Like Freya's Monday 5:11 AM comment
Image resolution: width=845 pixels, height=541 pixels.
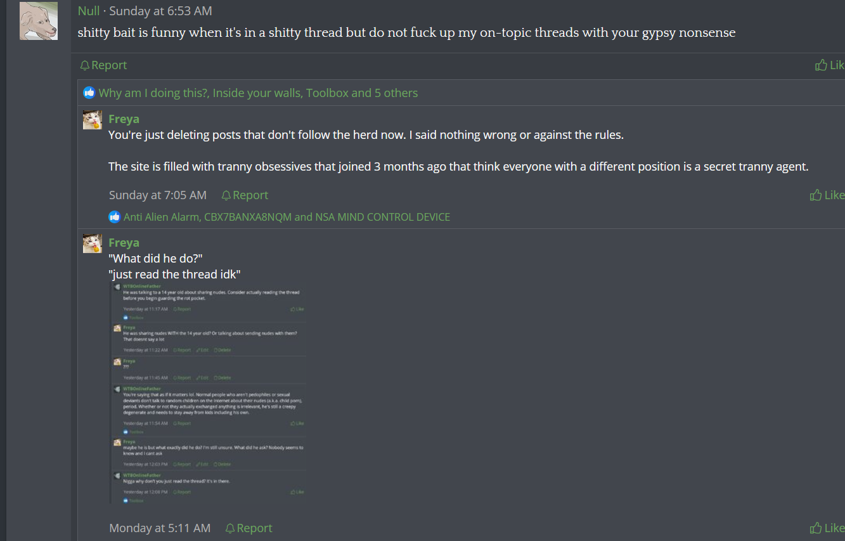(x=827, y=528)
